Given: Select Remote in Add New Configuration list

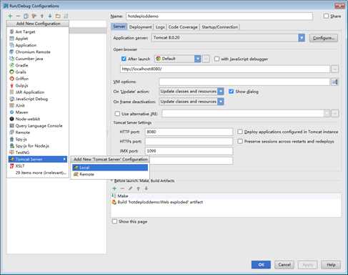Looking at the screenshot, I should pyautogui.click(x=38, y=132).
